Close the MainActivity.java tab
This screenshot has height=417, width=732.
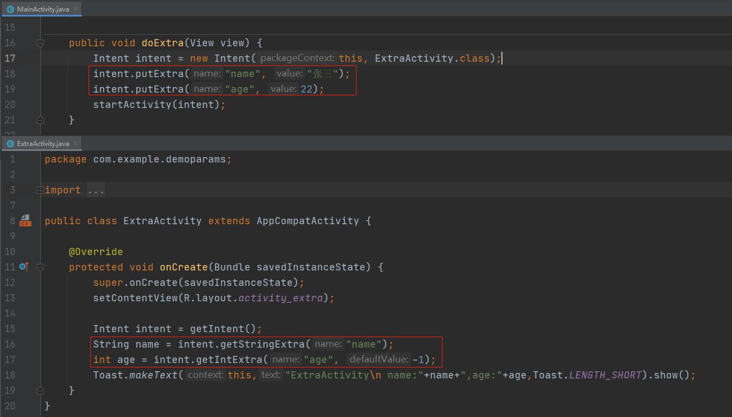[76, 9]
